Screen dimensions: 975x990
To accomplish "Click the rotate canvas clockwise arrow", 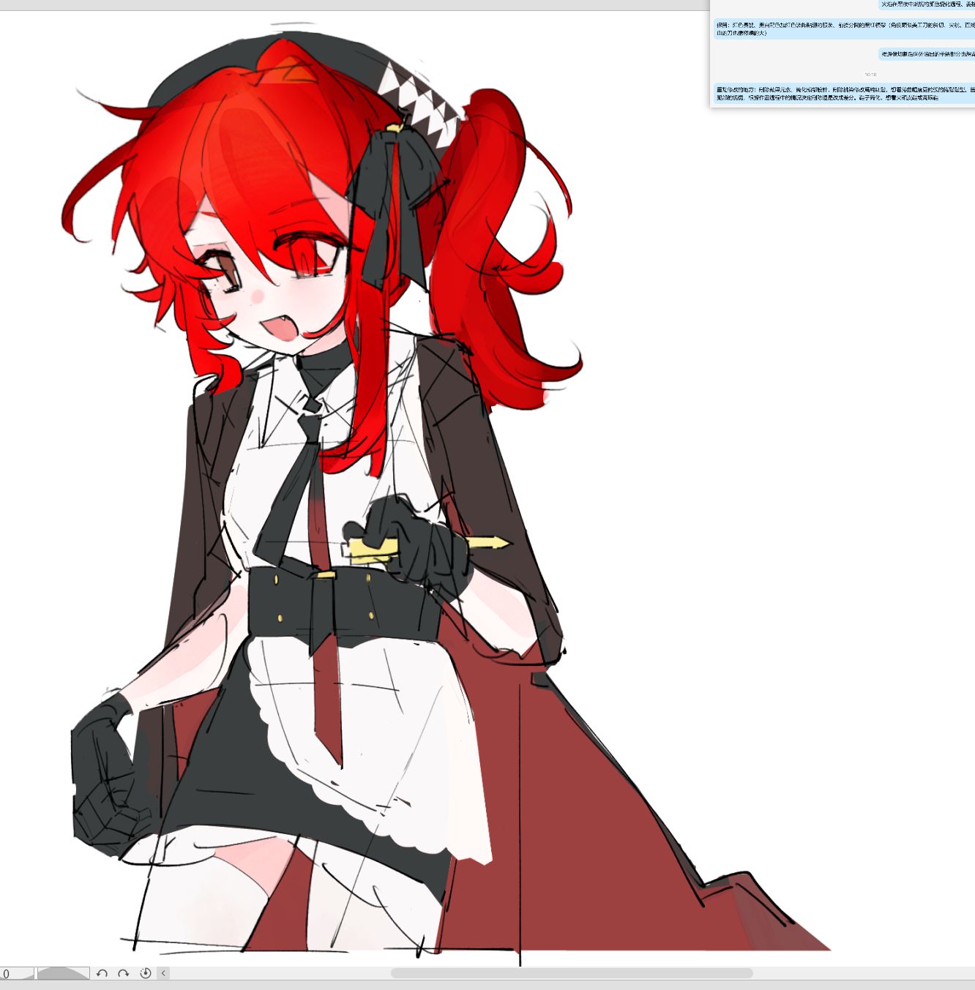I will tap(123, 973).
